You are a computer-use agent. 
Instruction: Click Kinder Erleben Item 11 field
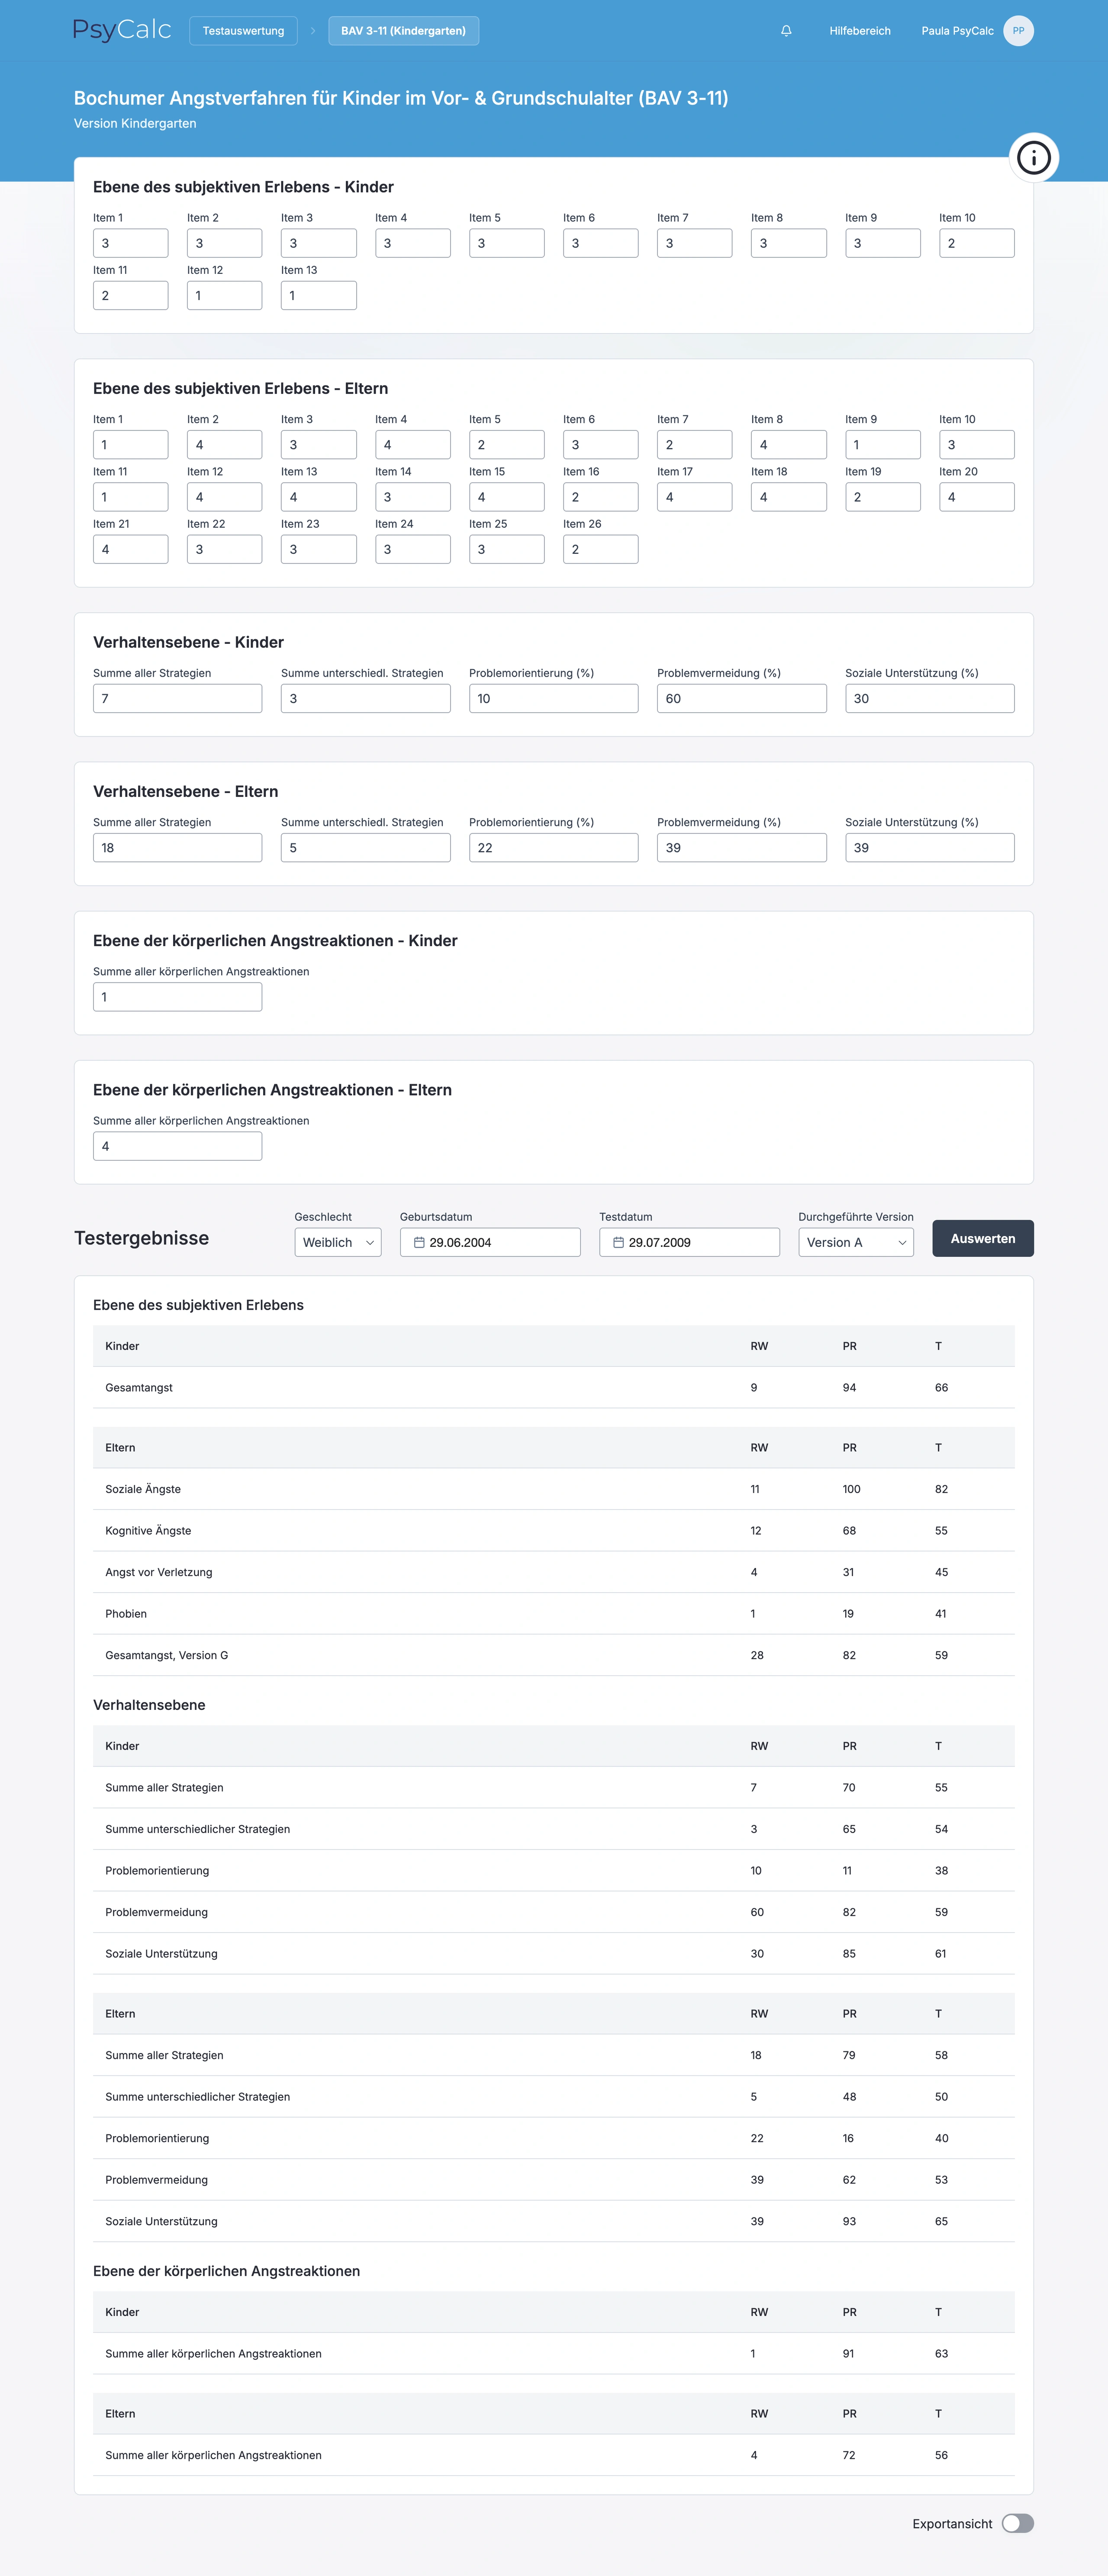[131, 295]
